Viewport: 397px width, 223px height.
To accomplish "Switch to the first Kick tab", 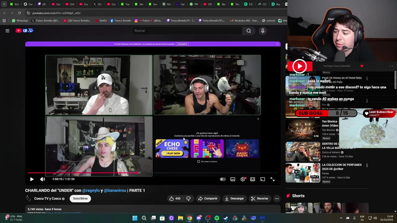I will click(x=15, y=4).
